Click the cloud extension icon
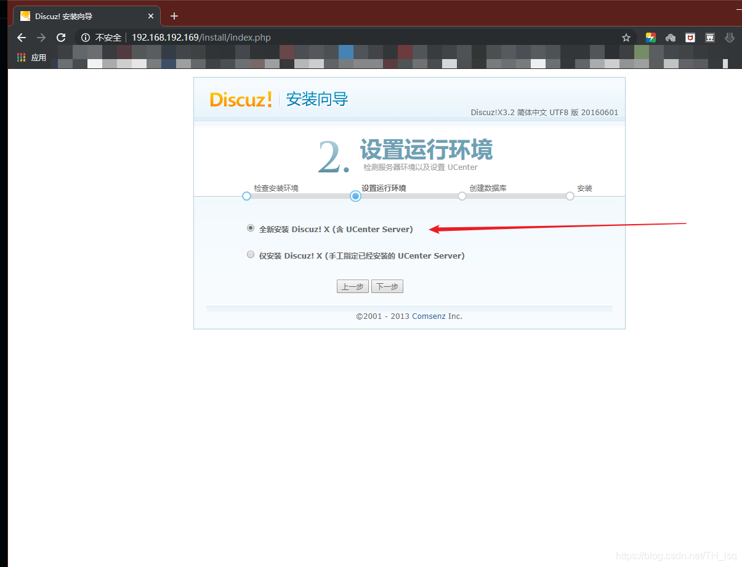The image size is (742, 567). 671,38
